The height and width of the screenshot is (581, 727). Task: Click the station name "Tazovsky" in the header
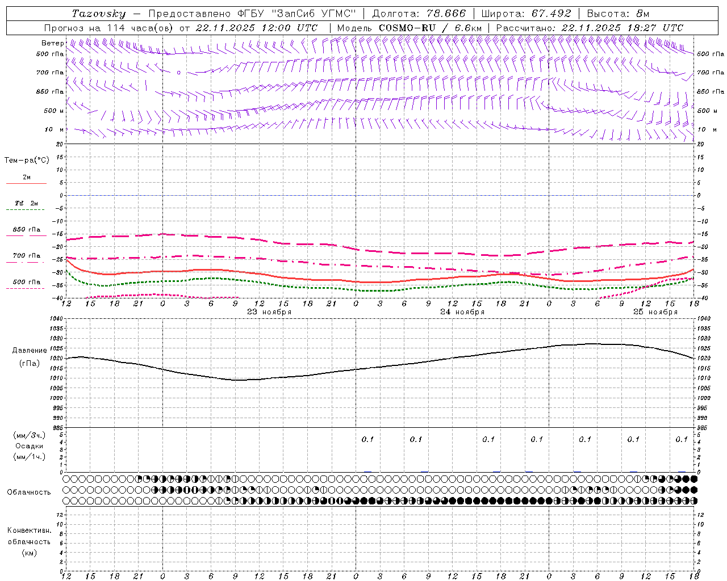click(99, 14)
